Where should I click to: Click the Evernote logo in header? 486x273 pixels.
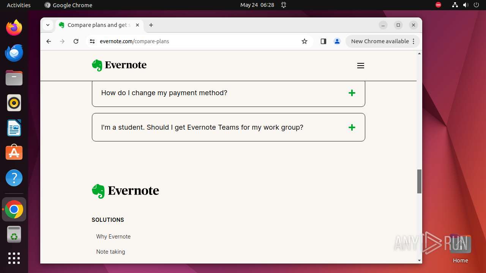tap(119, 65)
